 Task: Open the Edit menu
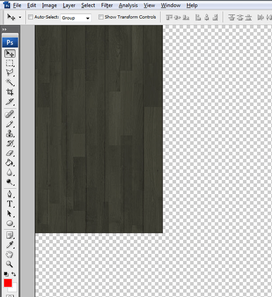tap(31, 5)
